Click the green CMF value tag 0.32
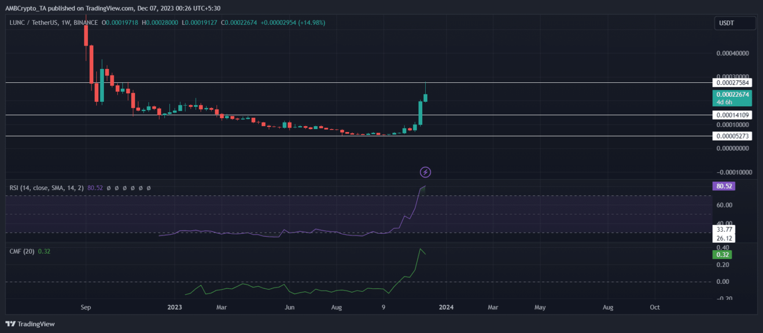Image resolution: width=763 pixels, height=333 pixels. pyautogui.click(x=721, y=255)
